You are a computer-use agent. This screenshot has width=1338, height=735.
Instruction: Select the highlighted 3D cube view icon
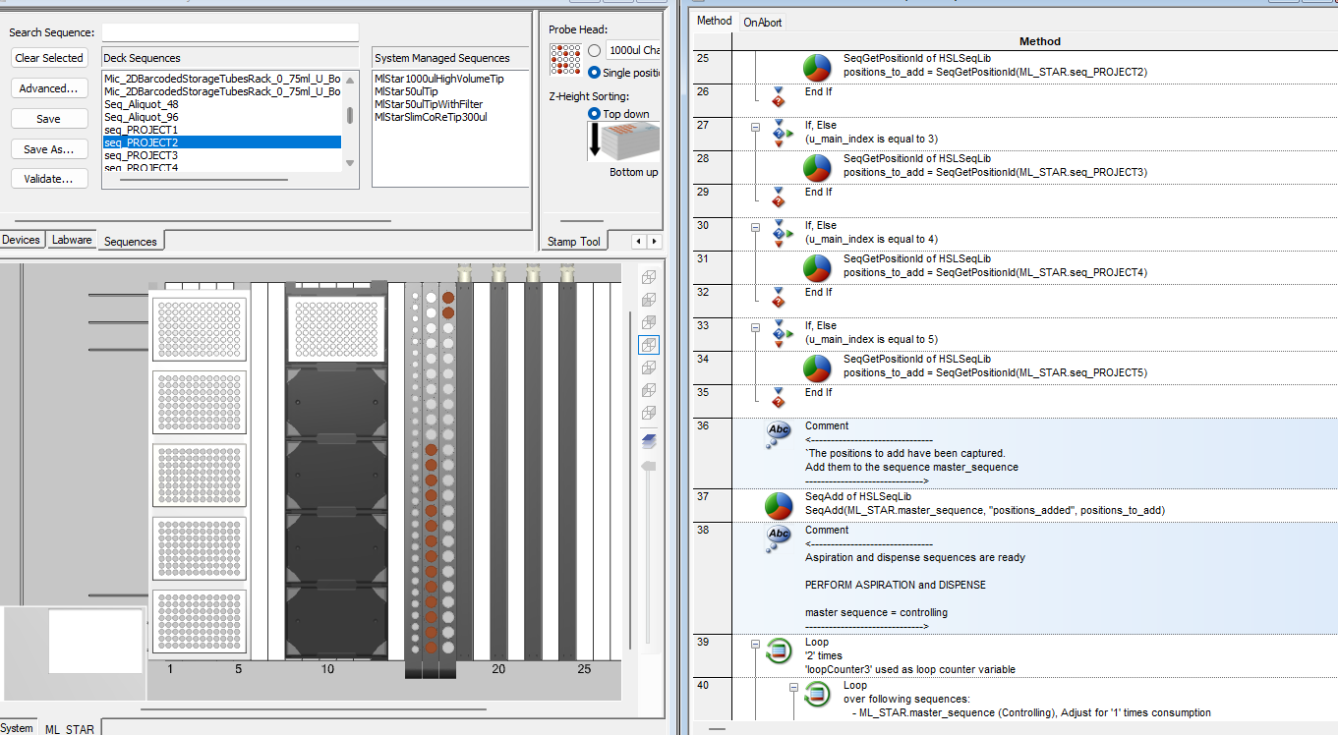click(x=649, y=345)
